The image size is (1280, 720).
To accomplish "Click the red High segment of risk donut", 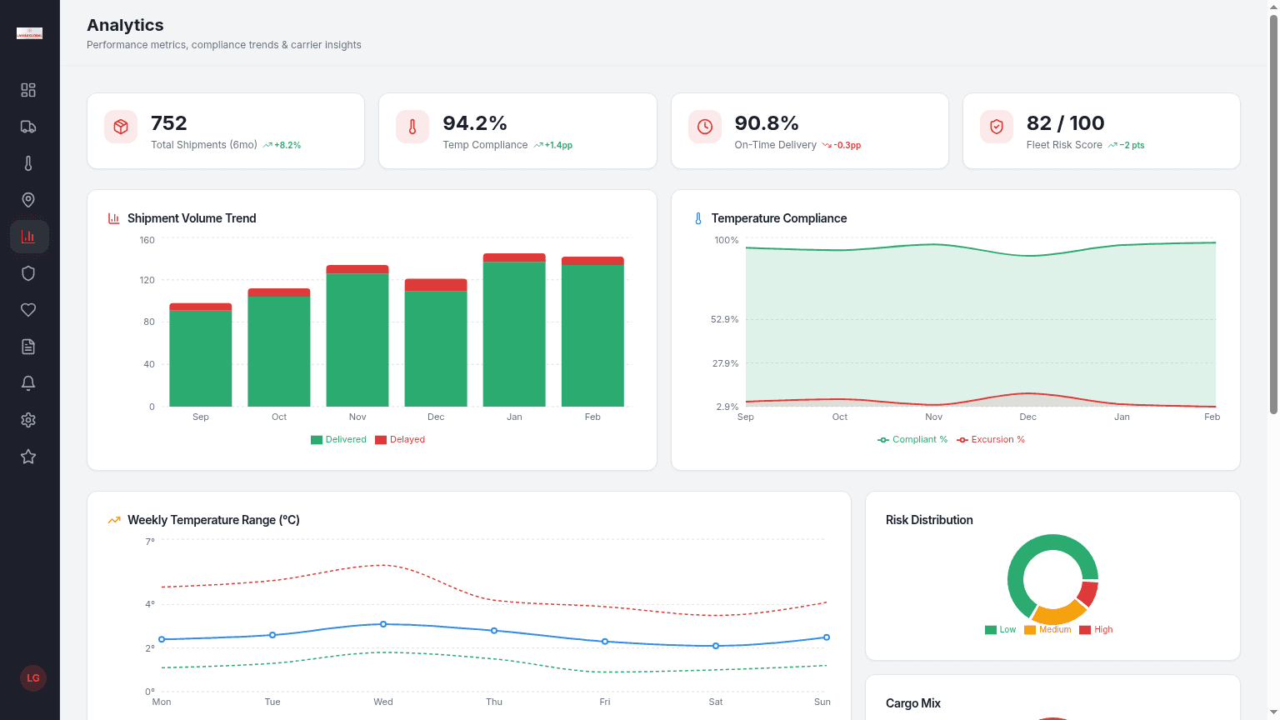I will pos(1089,592).
